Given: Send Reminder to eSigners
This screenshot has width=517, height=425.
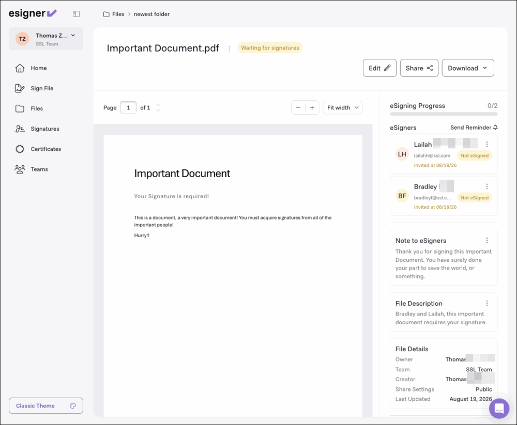Looking at the screenshot, I should pos(474,128).
